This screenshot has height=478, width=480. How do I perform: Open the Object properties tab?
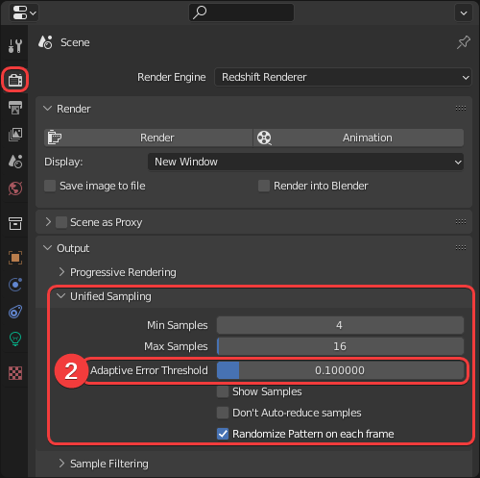coord(15,258)
